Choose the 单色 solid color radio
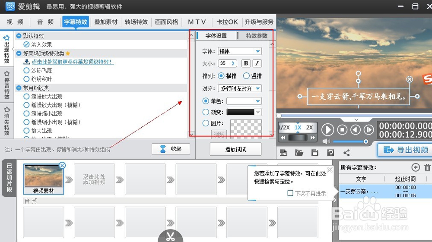This screenshot has height=242, width=432. (206, 101)
